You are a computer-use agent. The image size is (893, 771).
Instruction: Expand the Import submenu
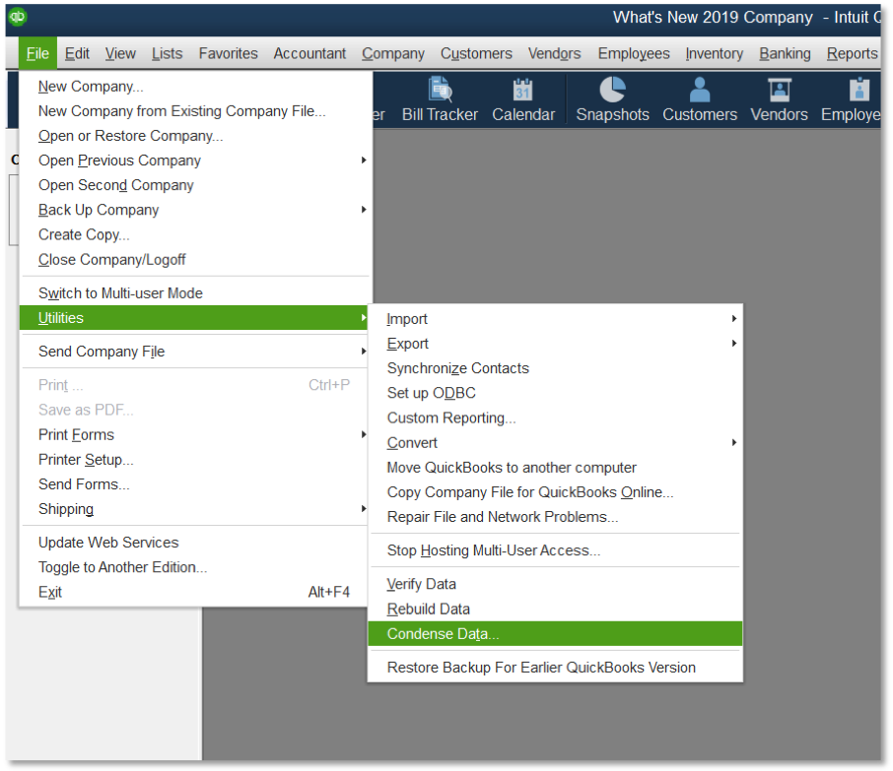555,319
